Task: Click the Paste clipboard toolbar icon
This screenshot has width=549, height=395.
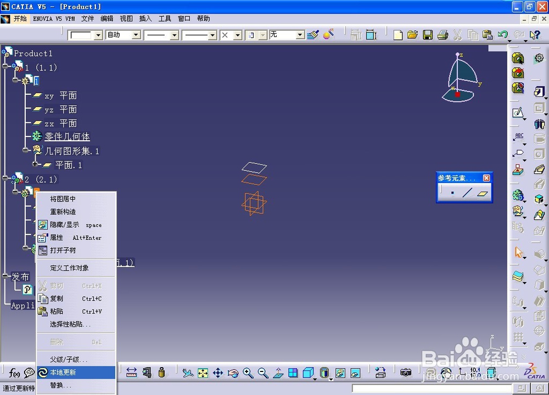Action: 488,35
